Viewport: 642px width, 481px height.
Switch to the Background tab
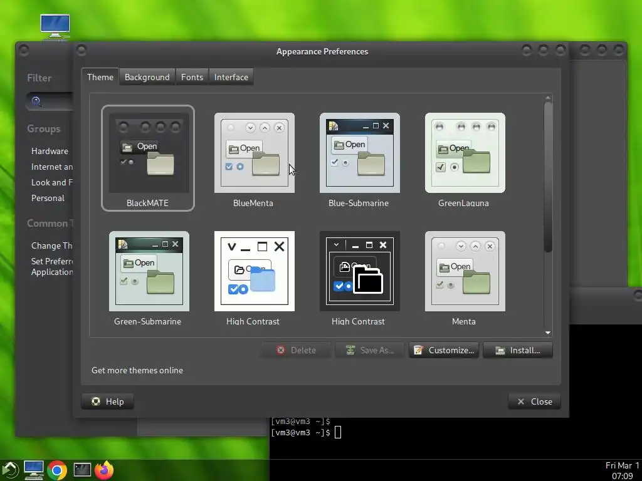tap(147, 77)
